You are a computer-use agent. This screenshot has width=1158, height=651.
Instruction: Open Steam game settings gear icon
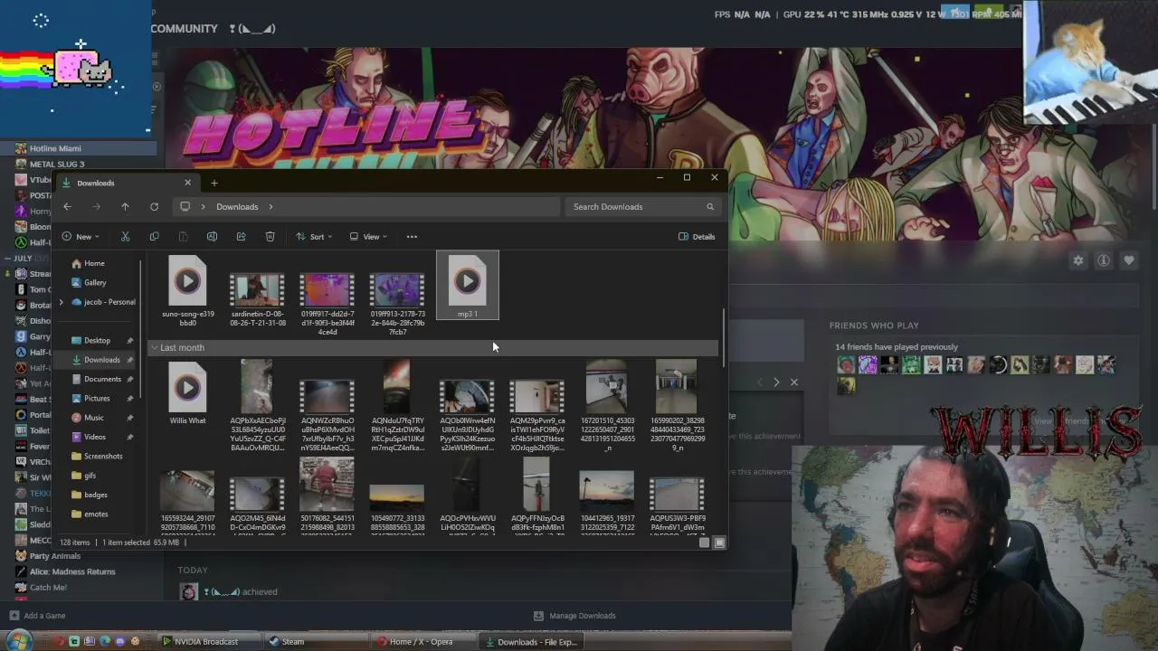point(1077,260)
